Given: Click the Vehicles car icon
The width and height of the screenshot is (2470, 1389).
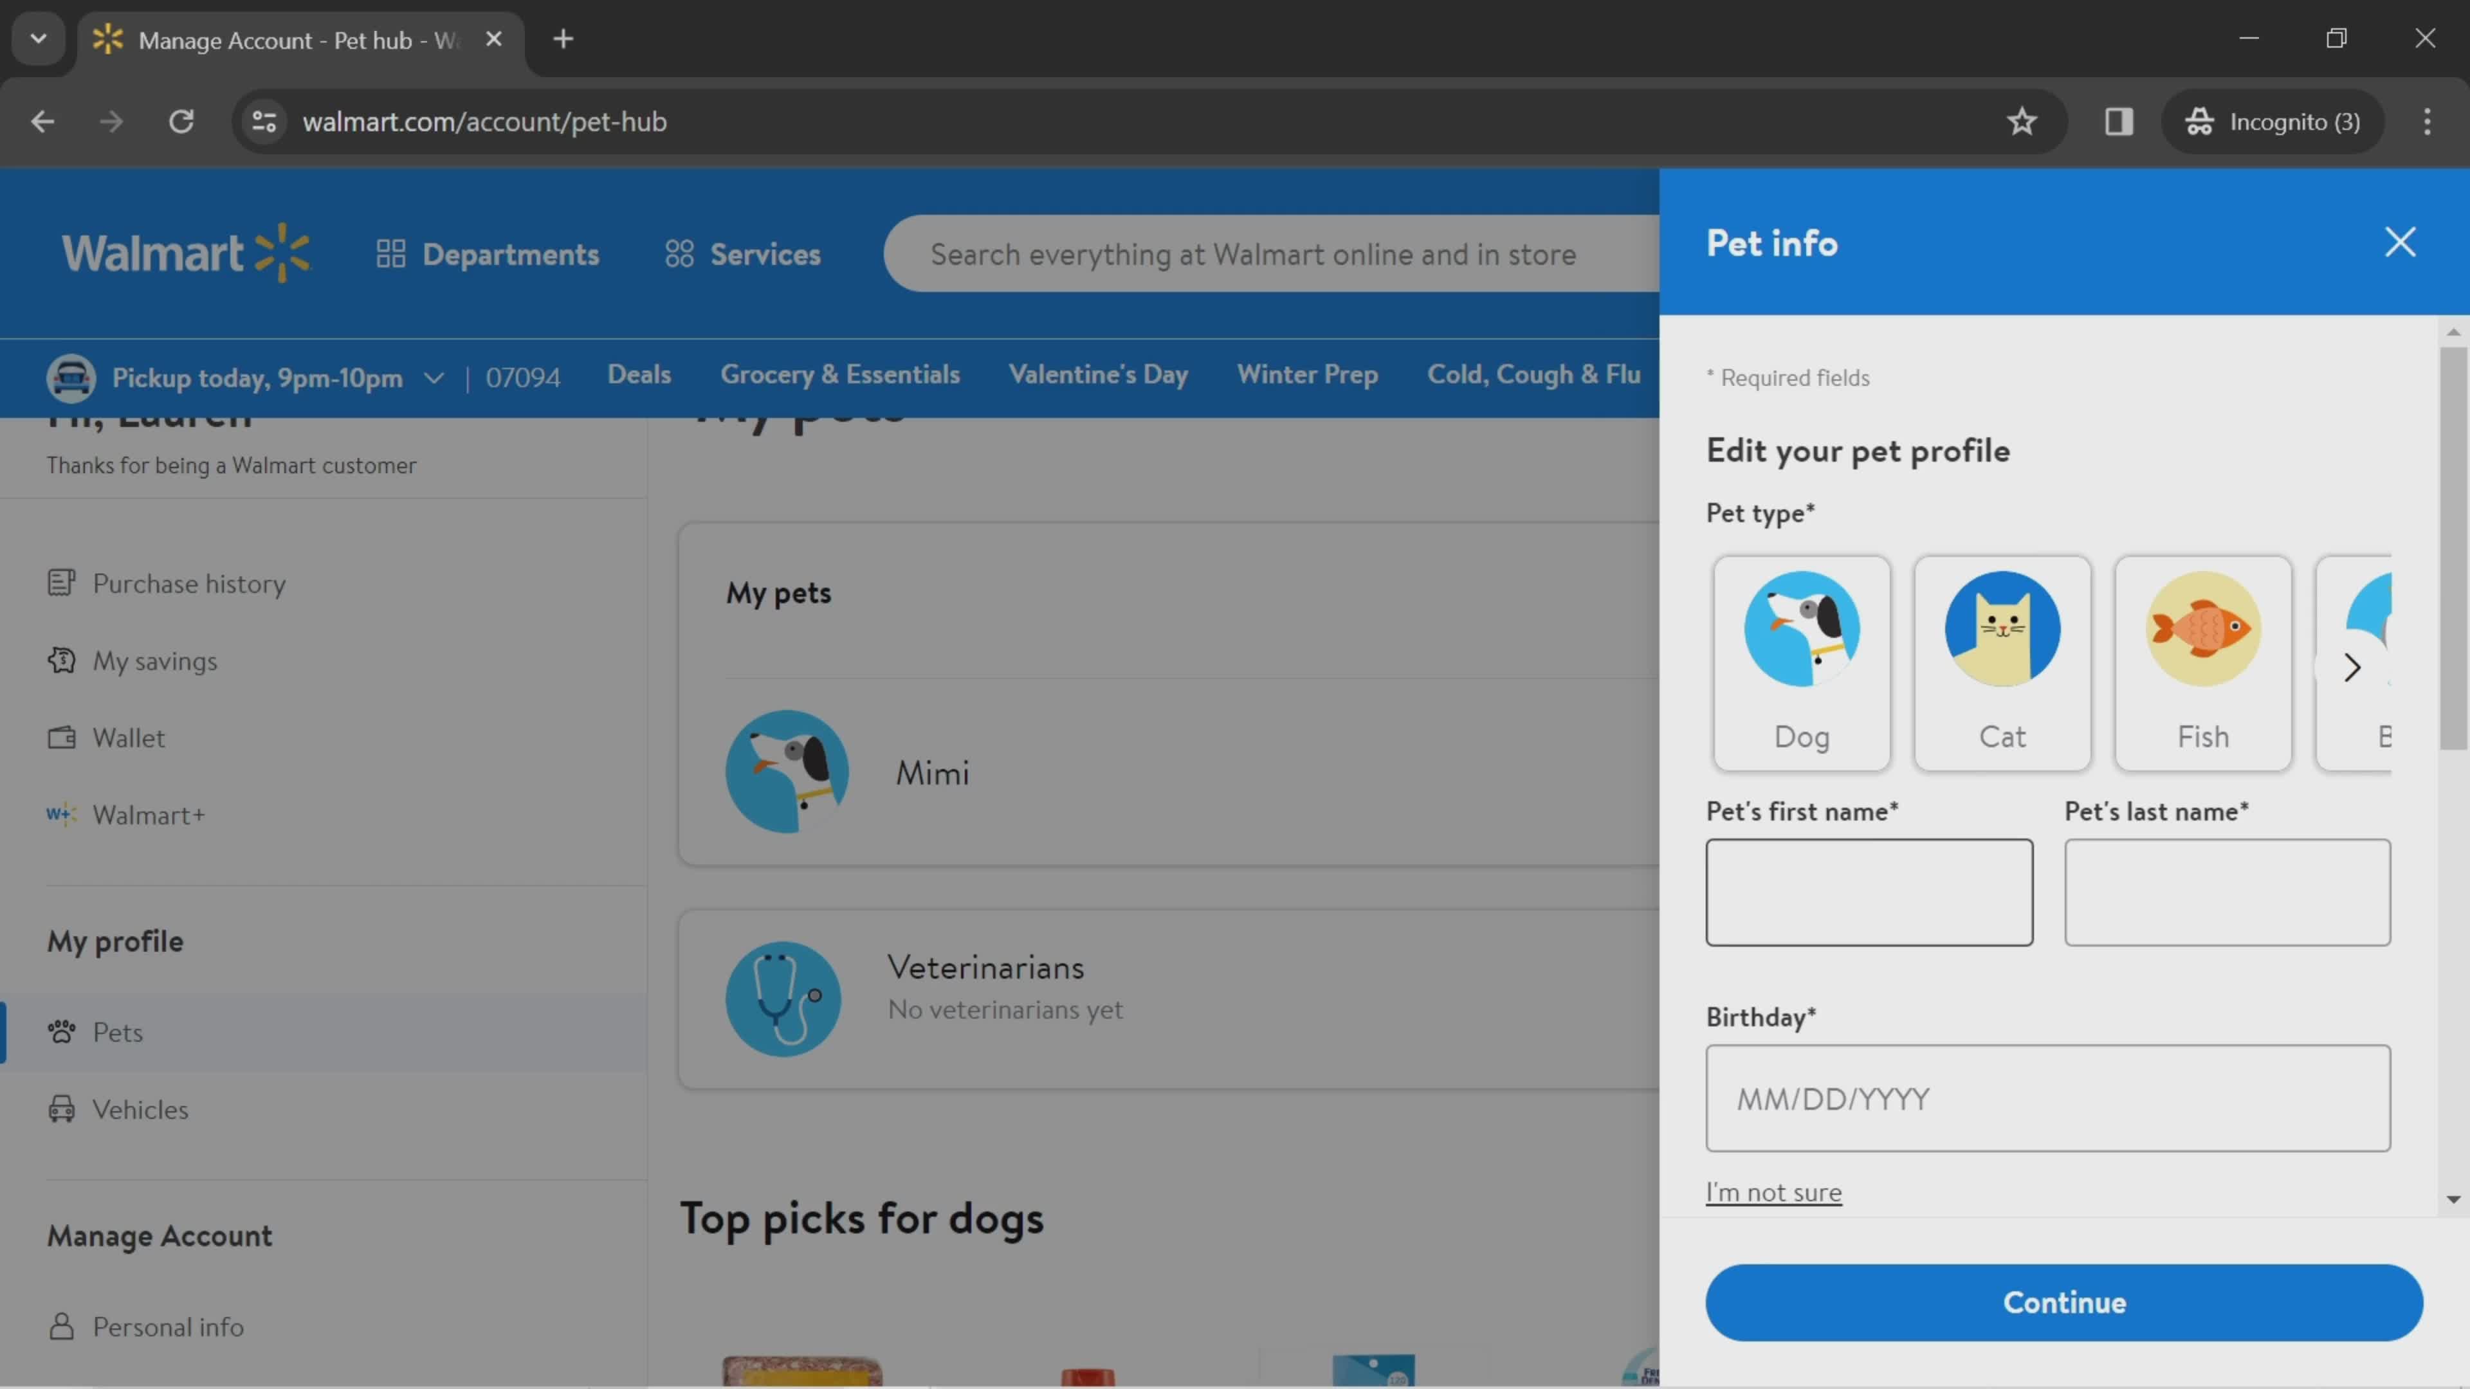Looking at the screenshot, I should [61, 1109].
